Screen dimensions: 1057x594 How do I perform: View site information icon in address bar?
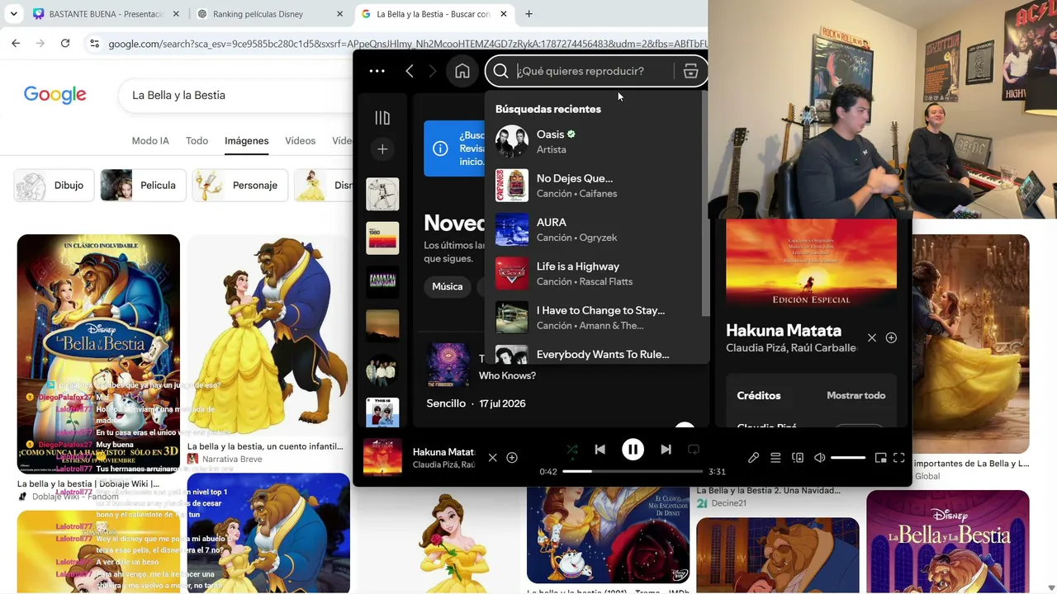(94, 44)
